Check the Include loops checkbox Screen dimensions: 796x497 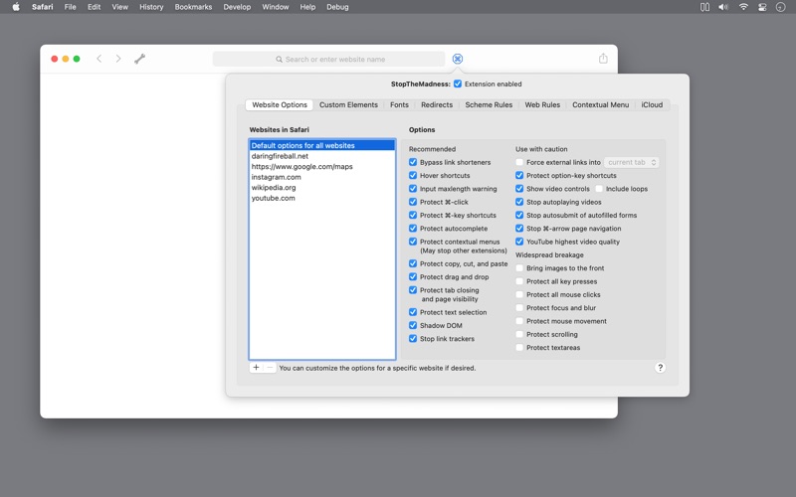click(599, 189)
